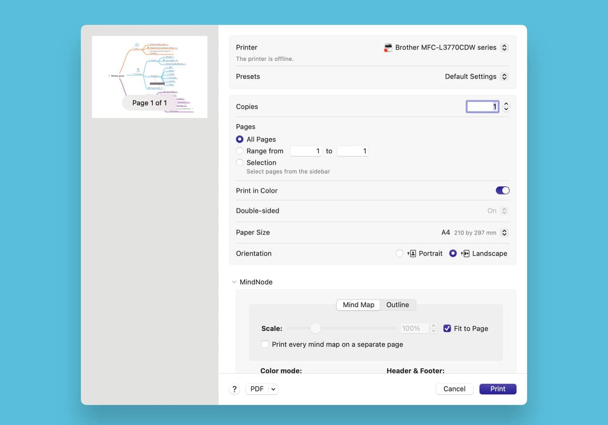This screenshot has height=425, width=608.
Task: Switch to the Outline tab
Action: tap(397, 305)
